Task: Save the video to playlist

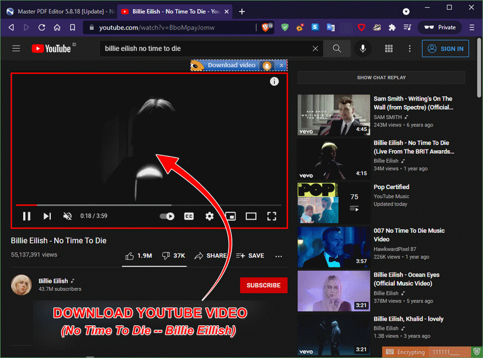Action: (x=250, y=256)
